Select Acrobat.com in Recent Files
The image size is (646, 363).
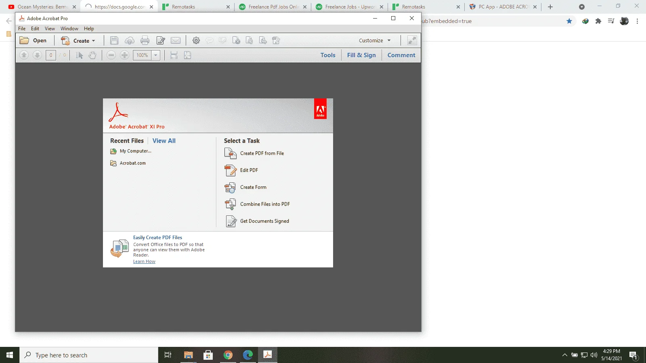[x=128, y=163]
